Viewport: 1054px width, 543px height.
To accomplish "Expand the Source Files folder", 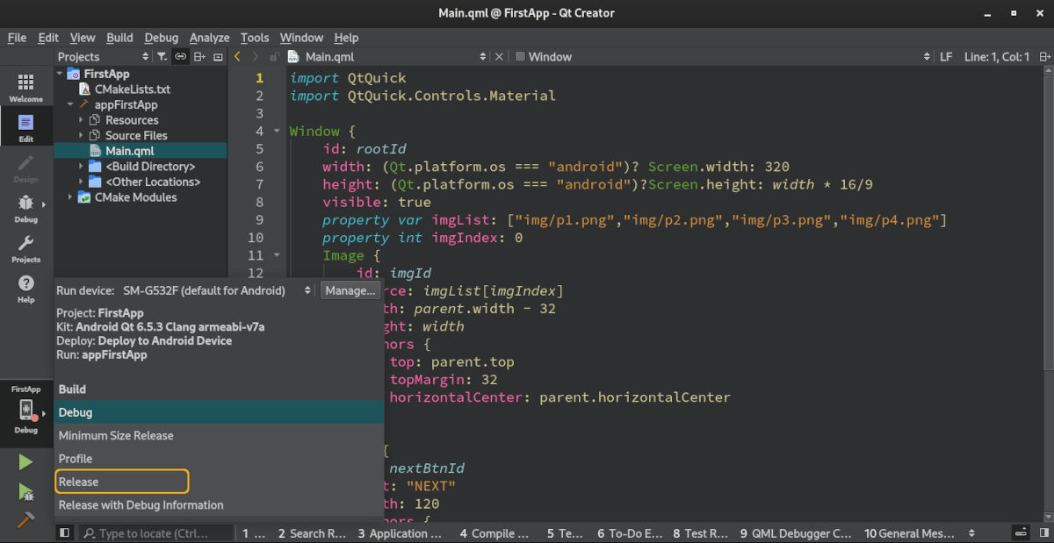I will pos(82,135).
